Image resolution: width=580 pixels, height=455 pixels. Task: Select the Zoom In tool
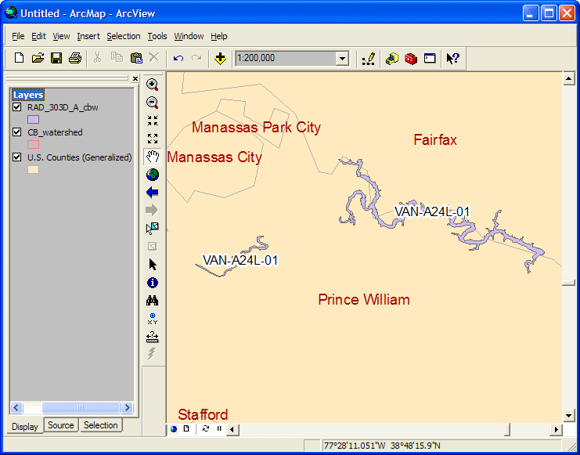pos(153,85)
